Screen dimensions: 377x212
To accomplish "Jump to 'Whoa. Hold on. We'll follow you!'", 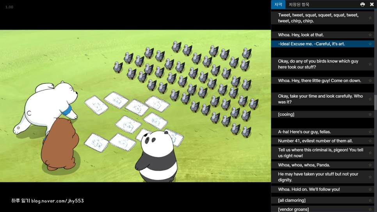I will pyautogui.click(x=322, y=189).
